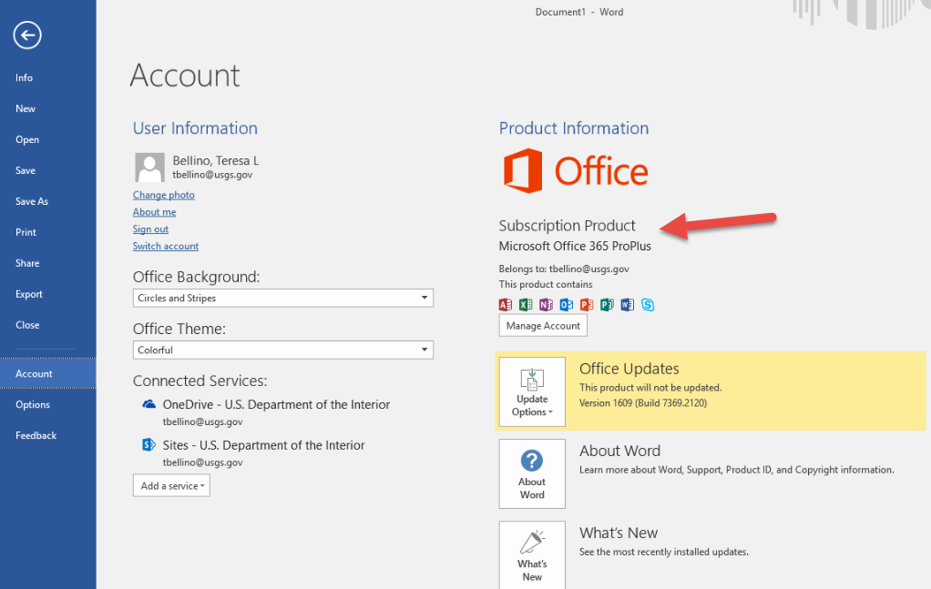Click the Version 1609 build text

pyautogui.click(x=643, y=402)
